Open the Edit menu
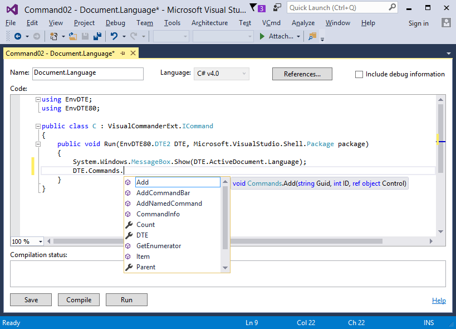Image resolution: width=456 pixels, height=329 pixels. pos(32,23)
